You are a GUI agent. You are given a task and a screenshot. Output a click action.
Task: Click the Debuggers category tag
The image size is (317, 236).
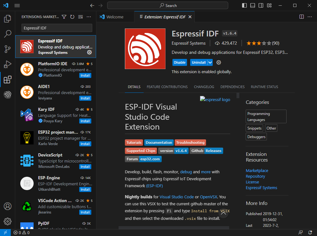(x=256, y=137)
